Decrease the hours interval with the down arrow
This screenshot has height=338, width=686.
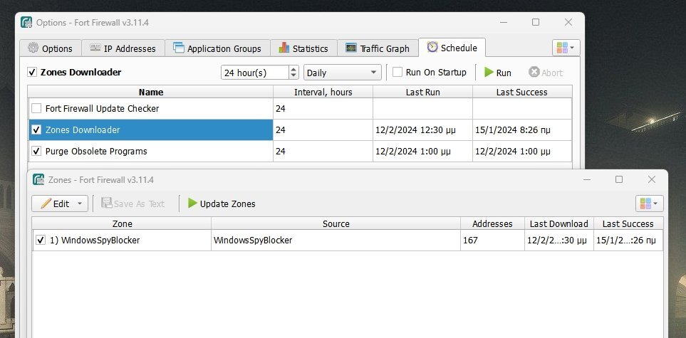[x=293, y=76]
